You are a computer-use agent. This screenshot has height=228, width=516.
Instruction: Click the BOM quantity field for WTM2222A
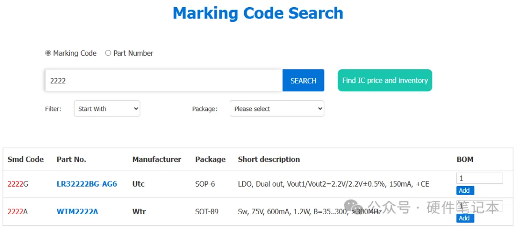(480, 206)
